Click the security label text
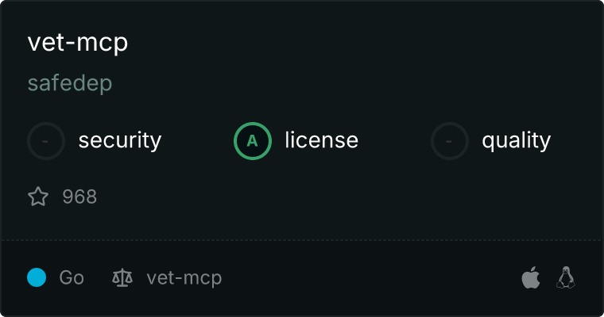 [x=120, y=140]
